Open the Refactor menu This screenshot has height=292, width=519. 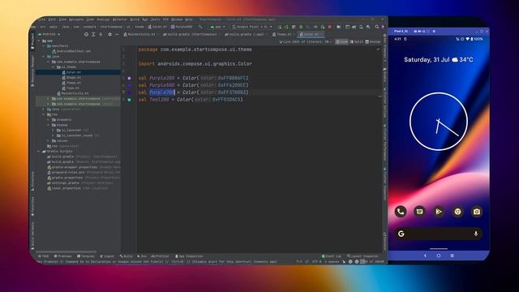120,19
